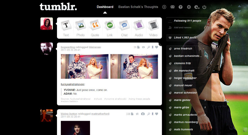The height and width of the screenshot is (135, 248).
Task: Click the #adam baldwin tag
Action: click(x=69, y=102)
